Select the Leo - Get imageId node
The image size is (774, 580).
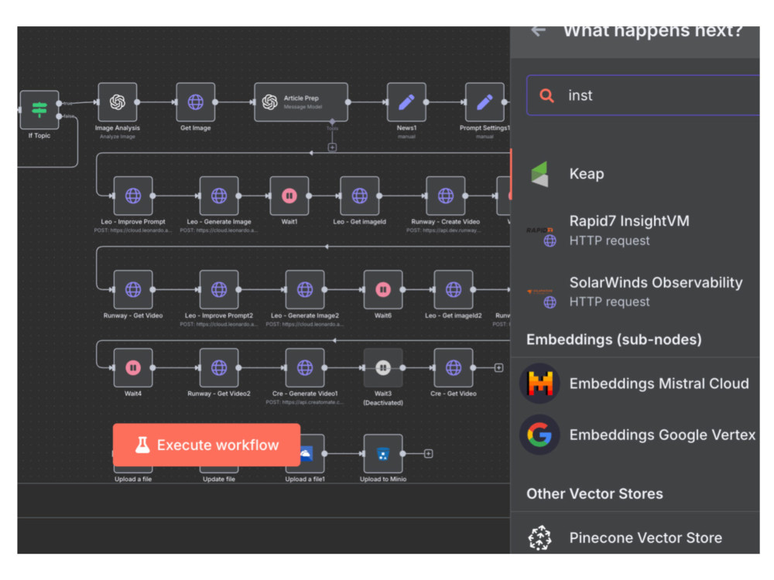(x=359, y=196)
